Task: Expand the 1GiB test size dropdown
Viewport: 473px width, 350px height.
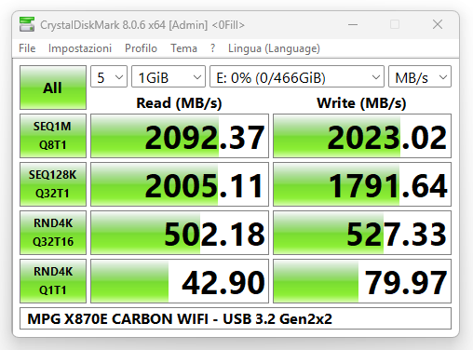Action: coord(169,76)
